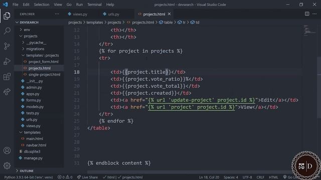Viewport: 321px width, 180px height.
Task: Switch to the views.py tab
Action: click(x=80, y=14)
